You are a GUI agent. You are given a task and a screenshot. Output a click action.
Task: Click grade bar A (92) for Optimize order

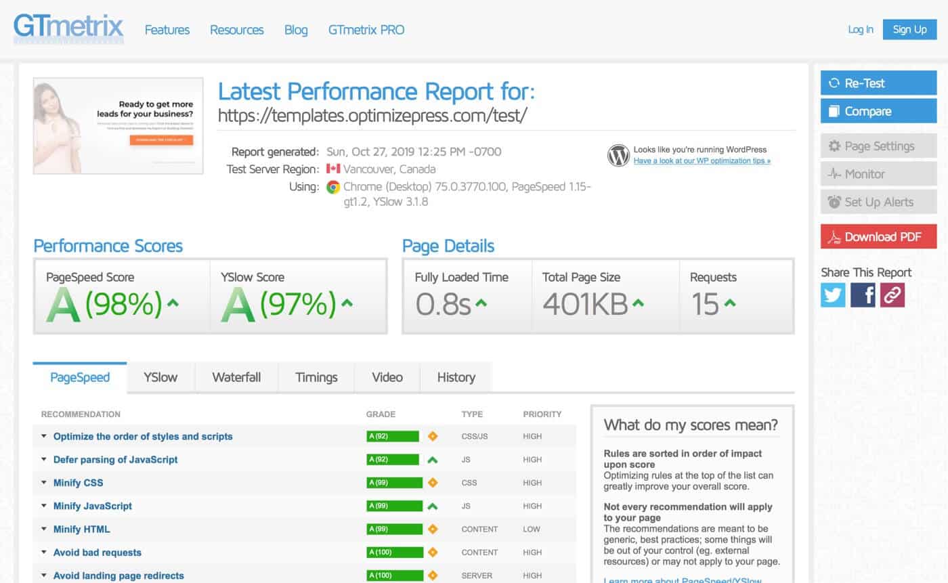pos(393,437)
